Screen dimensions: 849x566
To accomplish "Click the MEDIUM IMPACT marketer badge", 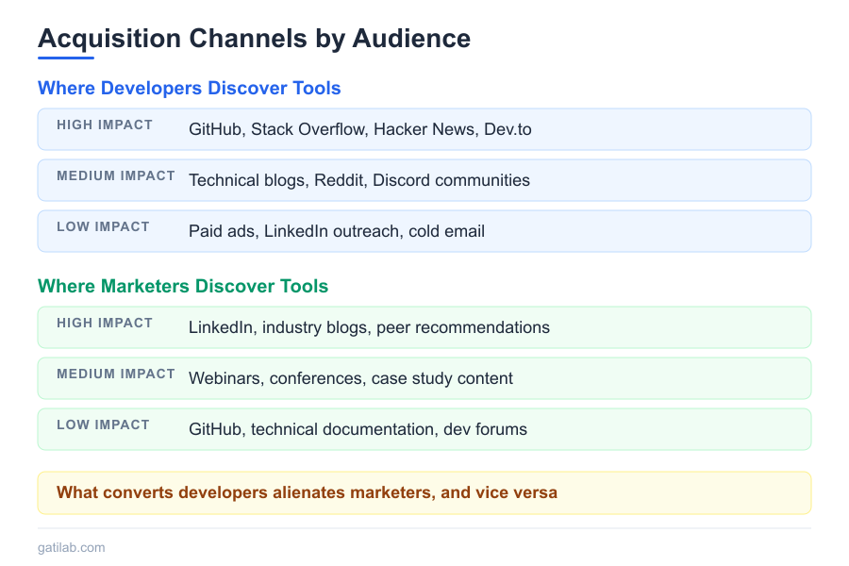I will 115,374.
